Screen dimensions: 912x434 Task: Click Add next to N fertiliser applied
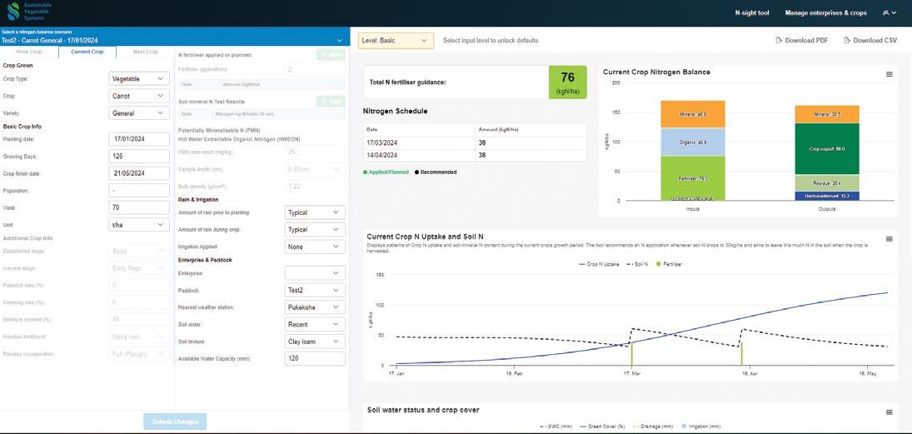331,55
